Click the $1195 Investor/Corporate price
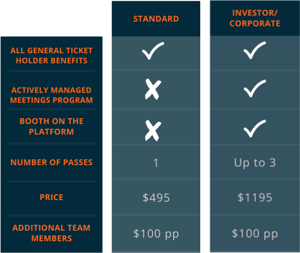This screenshot has height=253, width=300. [255, 197]
